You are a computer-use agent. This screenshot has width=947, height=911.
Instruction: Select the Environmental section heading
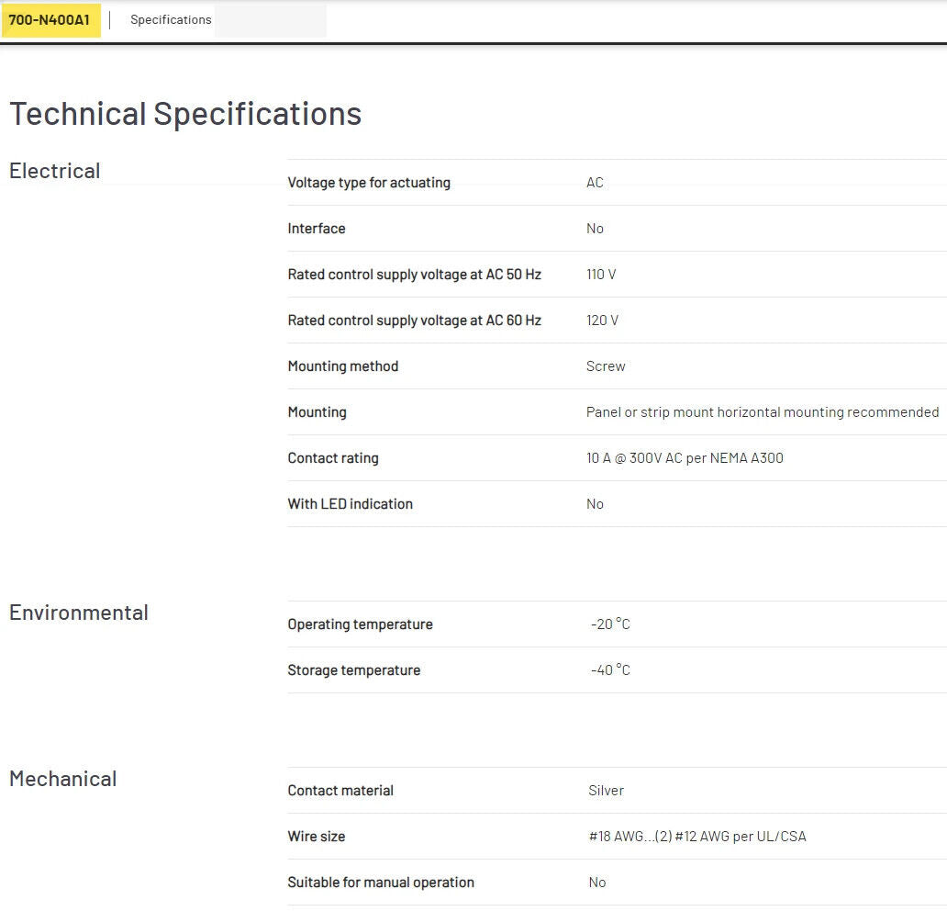coord(79,613)
